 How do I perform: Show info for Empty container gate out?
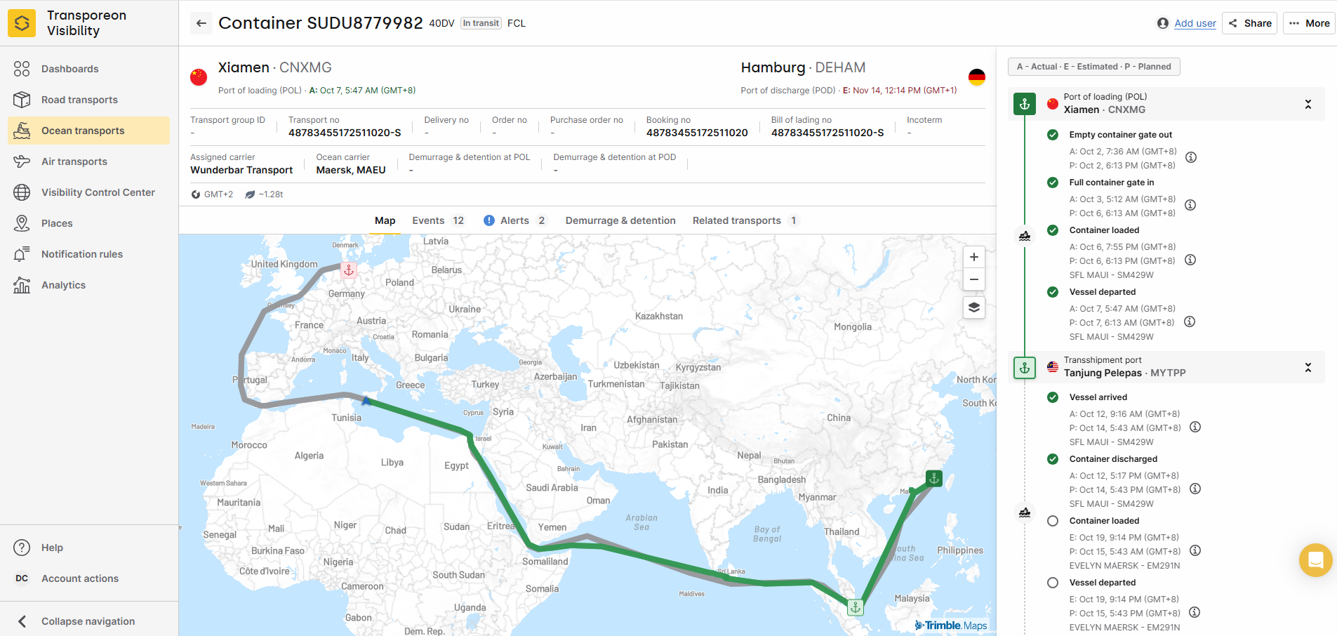pyautogui.click(x=1191, y=157)
